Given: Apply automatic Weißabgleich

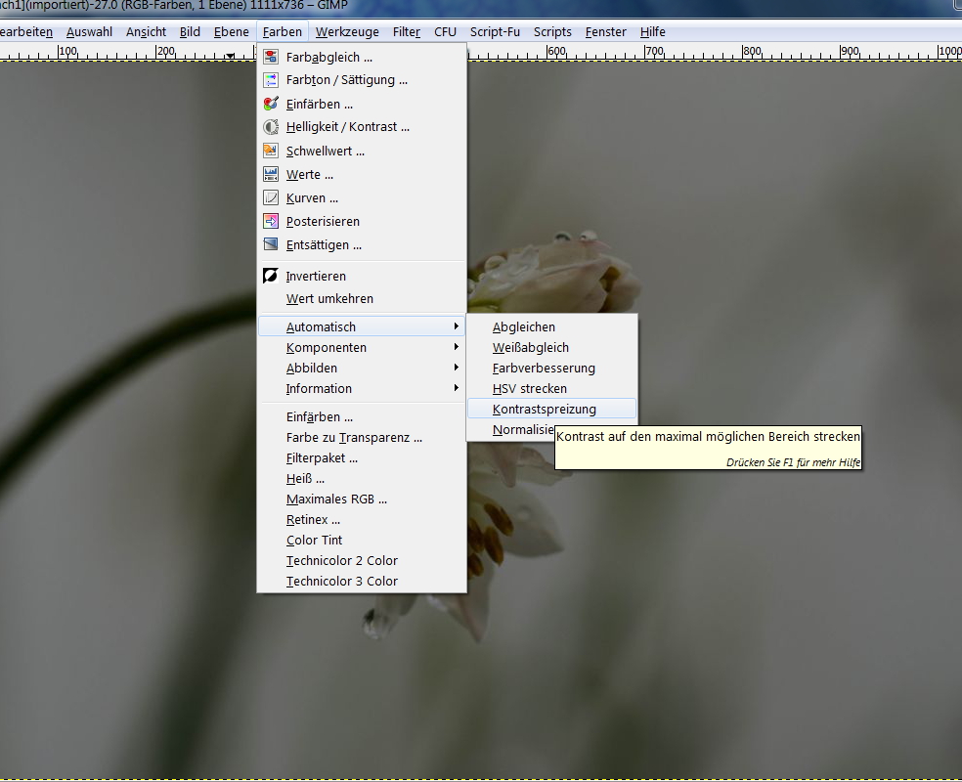Looking at the screenshot, I should 551,347.
